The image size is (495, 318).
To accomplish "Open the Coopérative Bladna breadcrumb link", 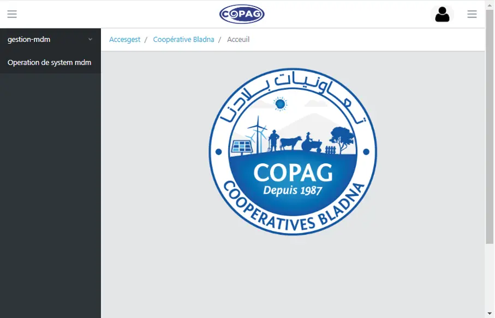I will [x=183, y=39].
